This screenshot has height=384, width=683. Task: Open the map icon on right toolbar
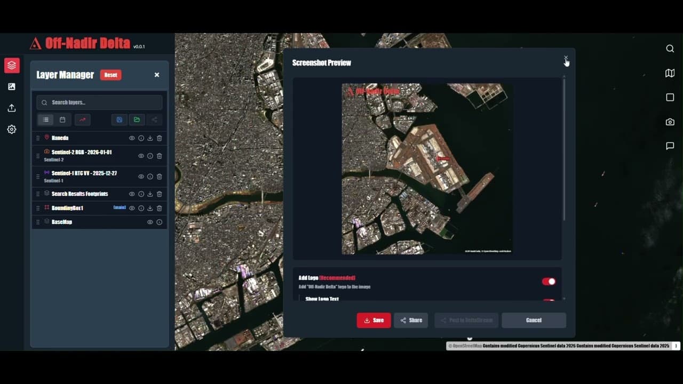[670, 73]
